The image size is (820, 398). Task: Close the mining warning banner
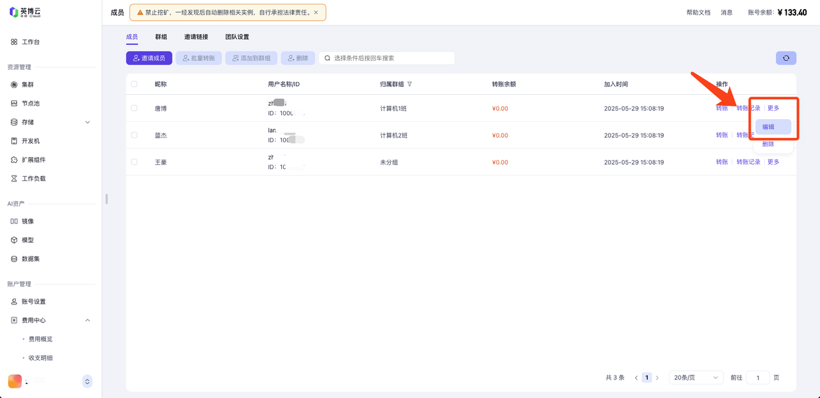tap(316, 12)
